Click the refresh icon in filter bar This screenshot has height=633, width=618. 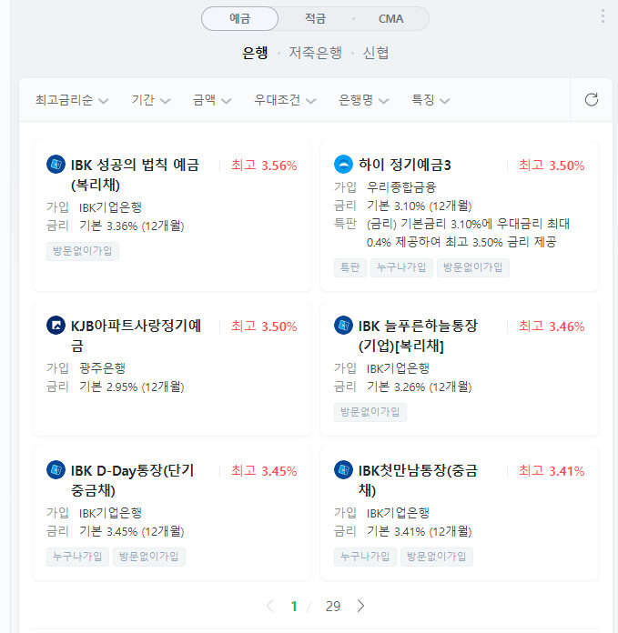592,100
